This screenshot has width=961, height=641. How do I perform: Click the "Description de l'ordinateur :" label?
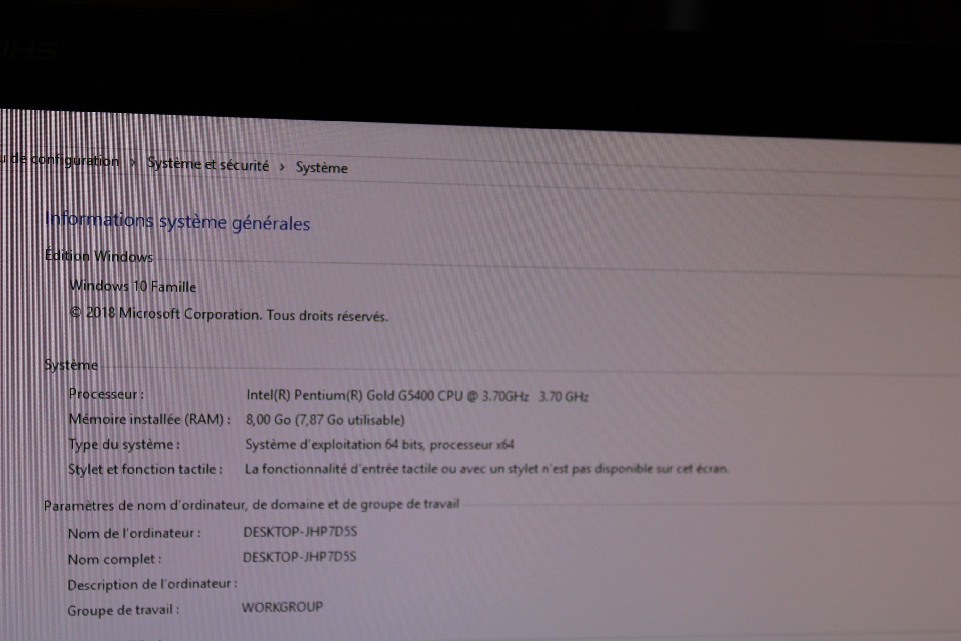(152, 585)
